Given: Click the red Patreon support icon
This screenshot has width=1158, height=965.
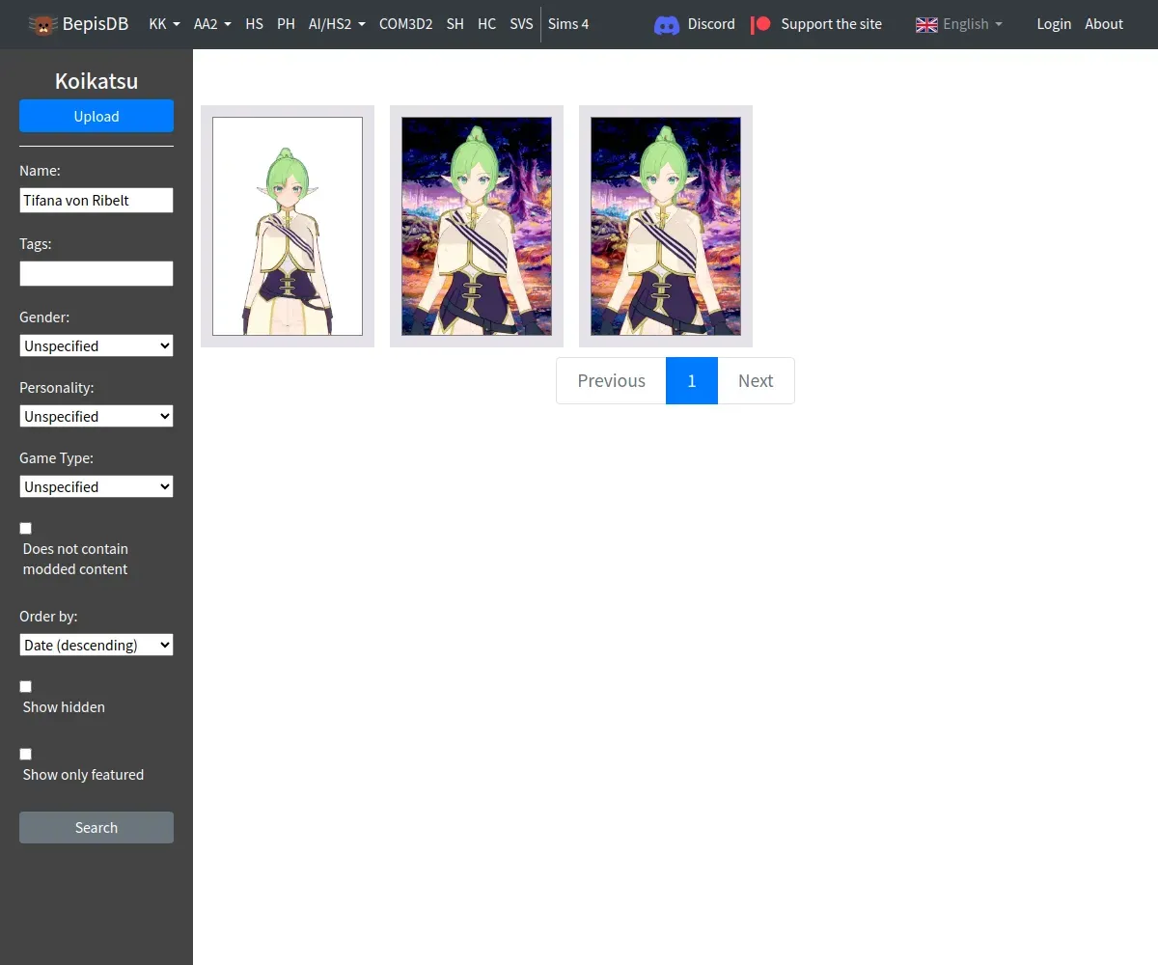Looking at the screenshot, I should (x=761, y=24).
